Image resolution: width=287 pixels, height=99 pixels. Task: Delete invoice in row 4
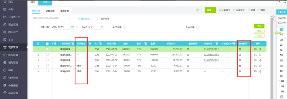point(260,66)
